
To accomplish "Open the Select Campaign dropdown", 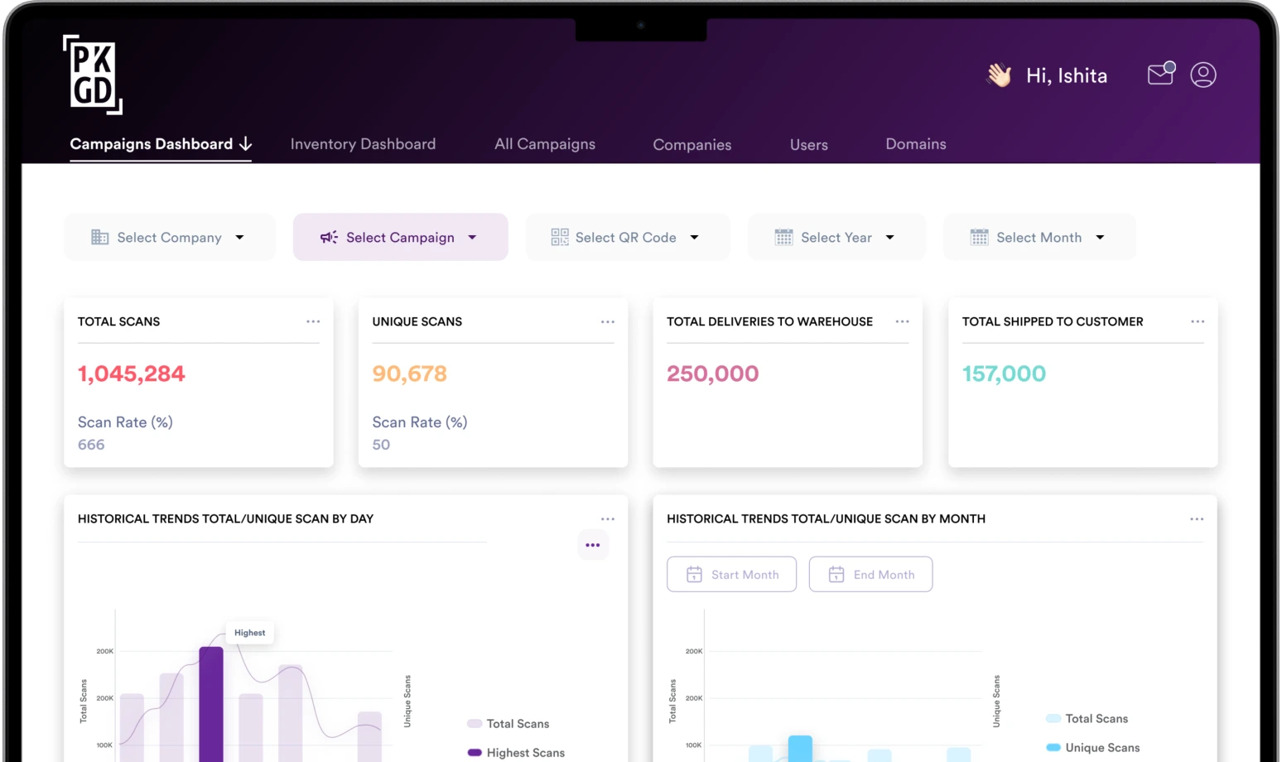I will (x=400, y=238).
